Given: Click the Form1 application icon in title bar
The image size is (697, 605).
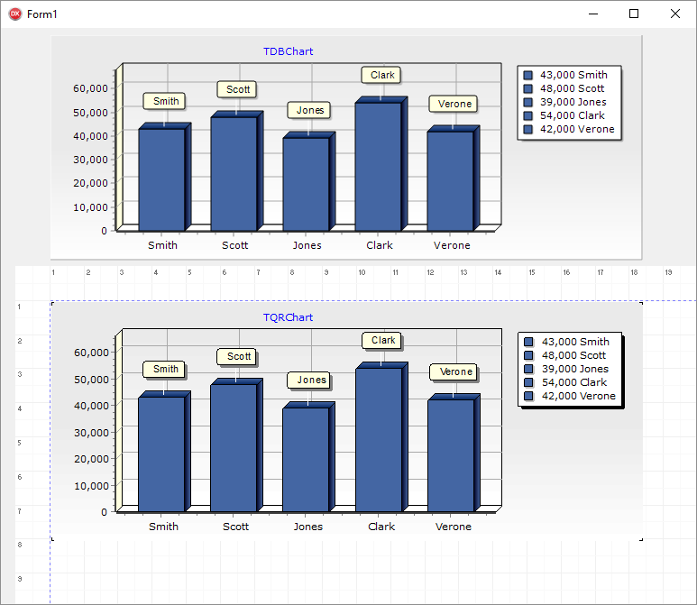Looking at the screenshot, I should click(x=15, y=14).
